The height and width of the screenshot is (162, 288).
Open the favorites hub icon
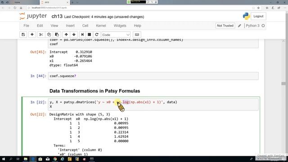pos(267,8)
